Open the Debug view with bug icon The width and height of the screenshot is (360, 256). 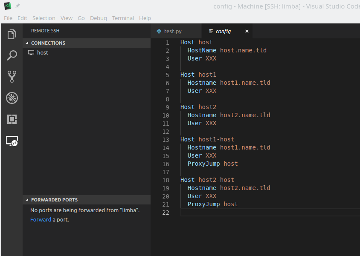point(12,98)
